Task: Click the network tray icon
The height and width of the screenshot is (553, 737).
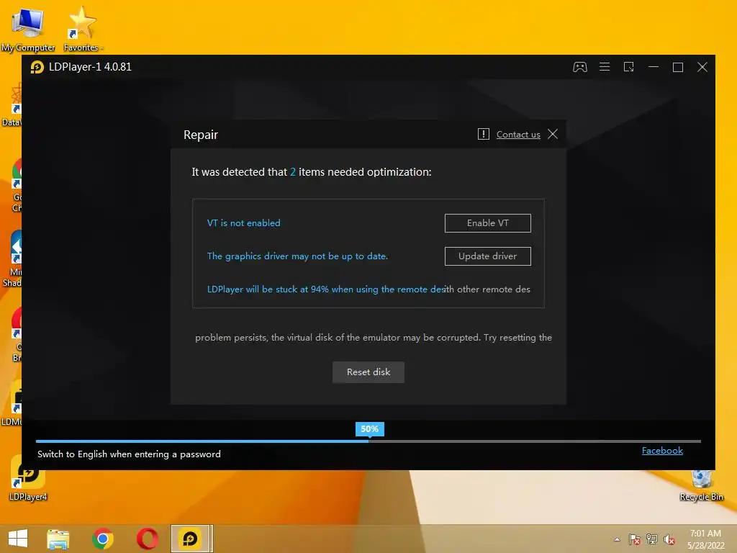Action: click(x=652, y=539)
